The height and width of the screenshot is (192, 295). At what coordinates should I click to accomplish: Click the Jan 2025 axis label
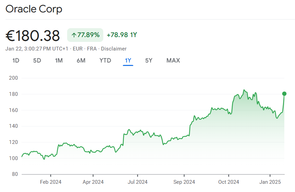pos(270,182)
